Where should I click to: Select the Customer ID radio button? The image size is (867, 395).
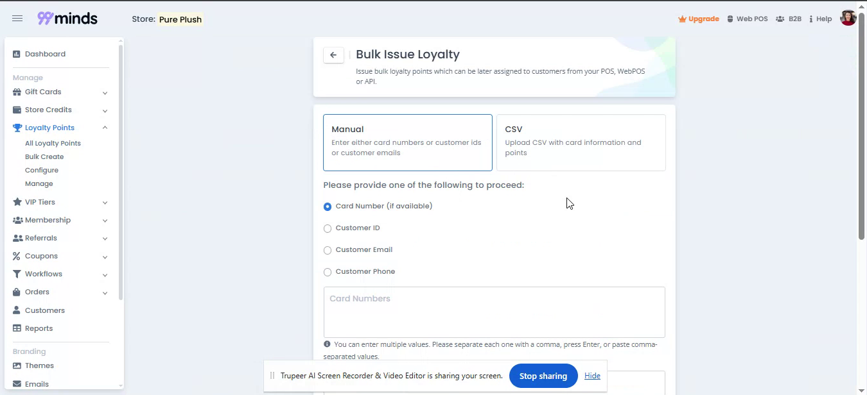point(328,229)
